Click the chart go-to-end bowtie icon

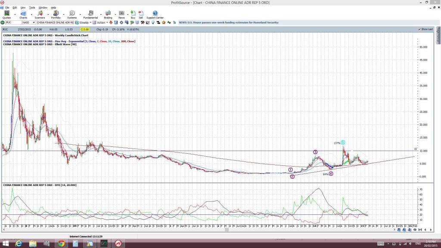420,230
